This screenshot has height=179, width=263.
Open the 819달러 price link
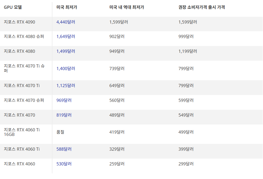pos(64,115)
